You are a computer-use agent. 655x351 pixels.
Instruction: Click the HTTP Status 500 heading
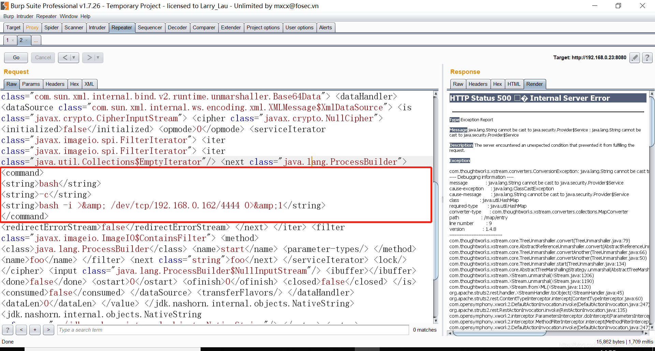[548, 98]
